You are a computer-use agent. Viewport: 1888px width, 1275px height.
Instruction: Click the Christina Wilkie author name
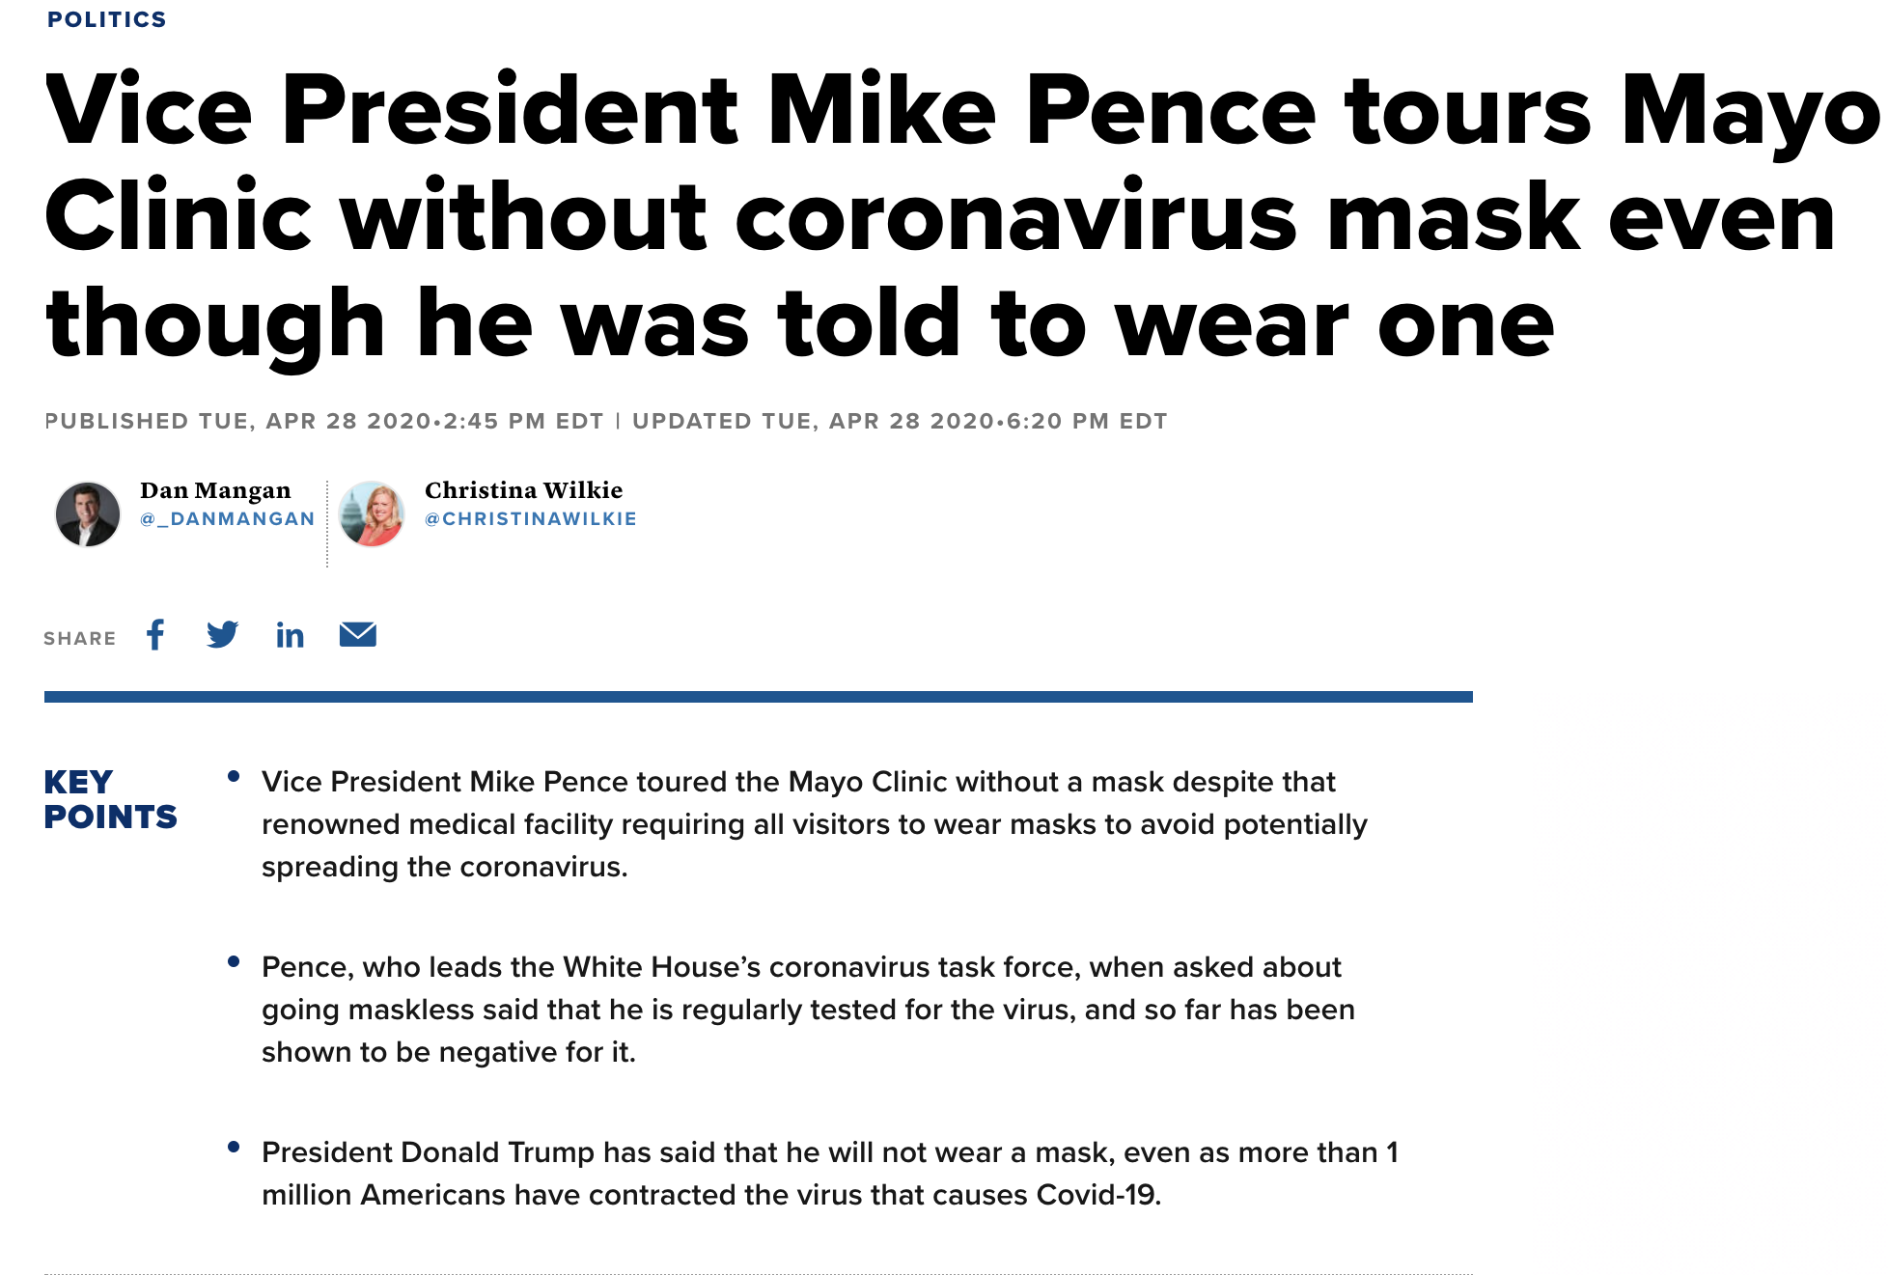tap(523, 490)
